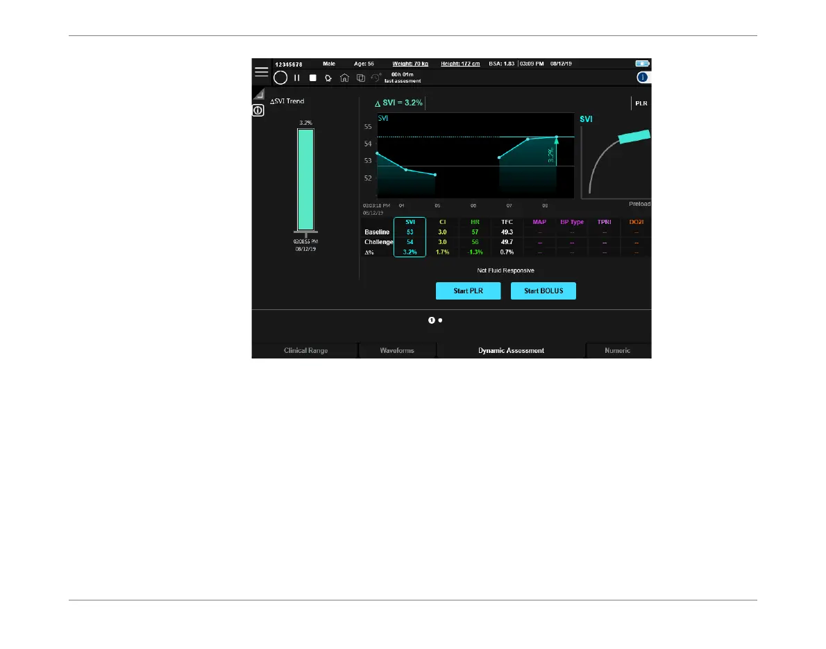Select the SVI column header

pyautogui.click(x=410, y=222)
